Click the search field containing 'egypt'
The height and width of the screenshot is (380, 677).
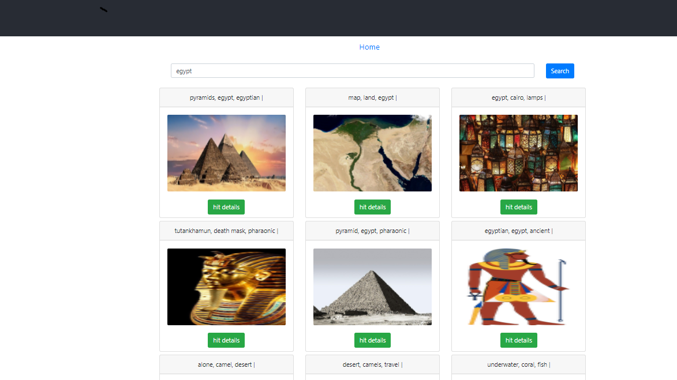352,71
